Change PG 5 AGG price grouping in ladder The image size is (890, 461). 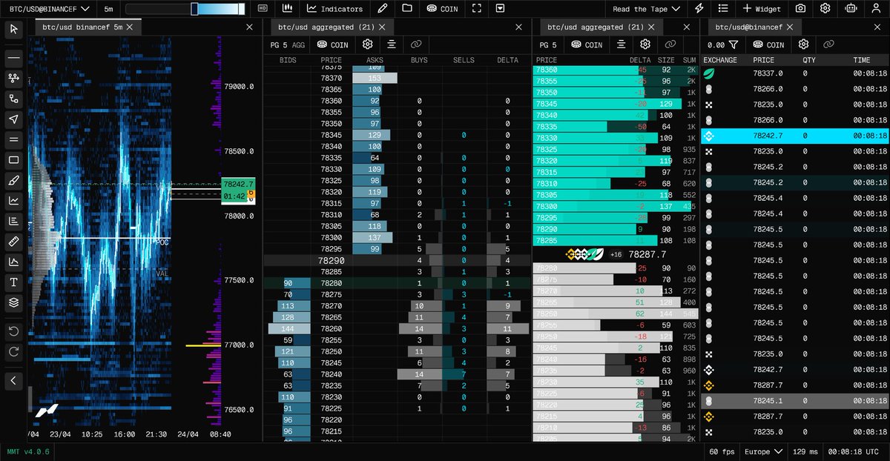point(287,44)
